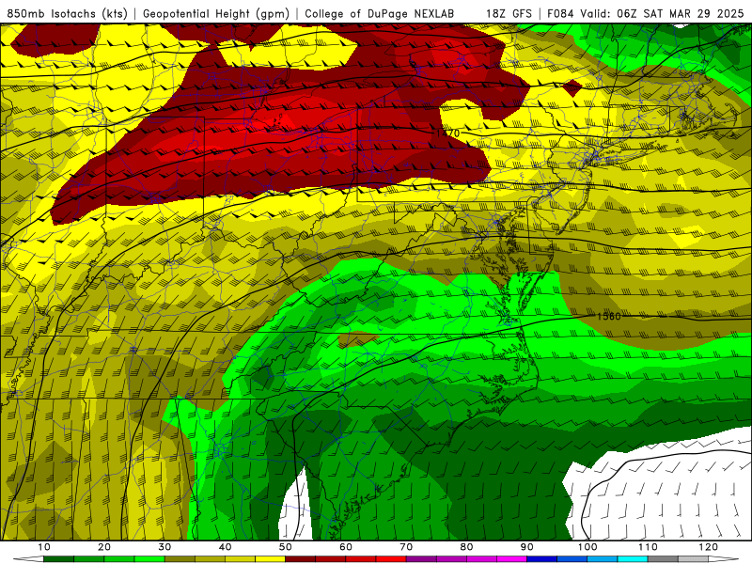Click the legend value '20'
752x564 pixels.
(104, 547)
